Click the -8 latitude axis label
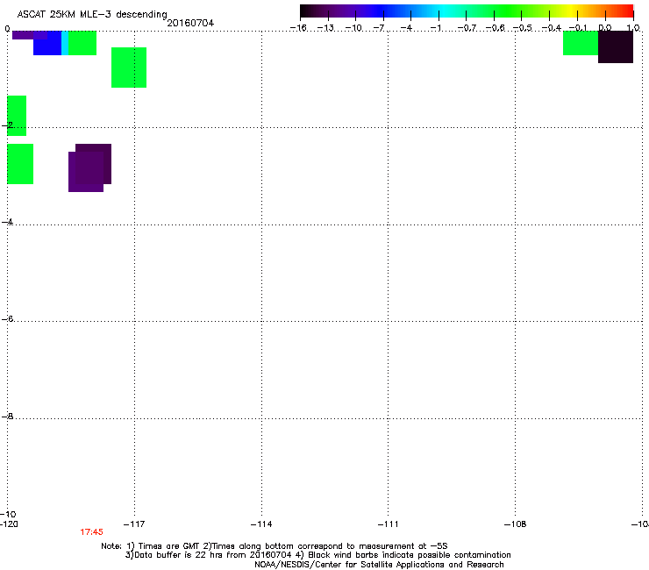 [7, 416]
